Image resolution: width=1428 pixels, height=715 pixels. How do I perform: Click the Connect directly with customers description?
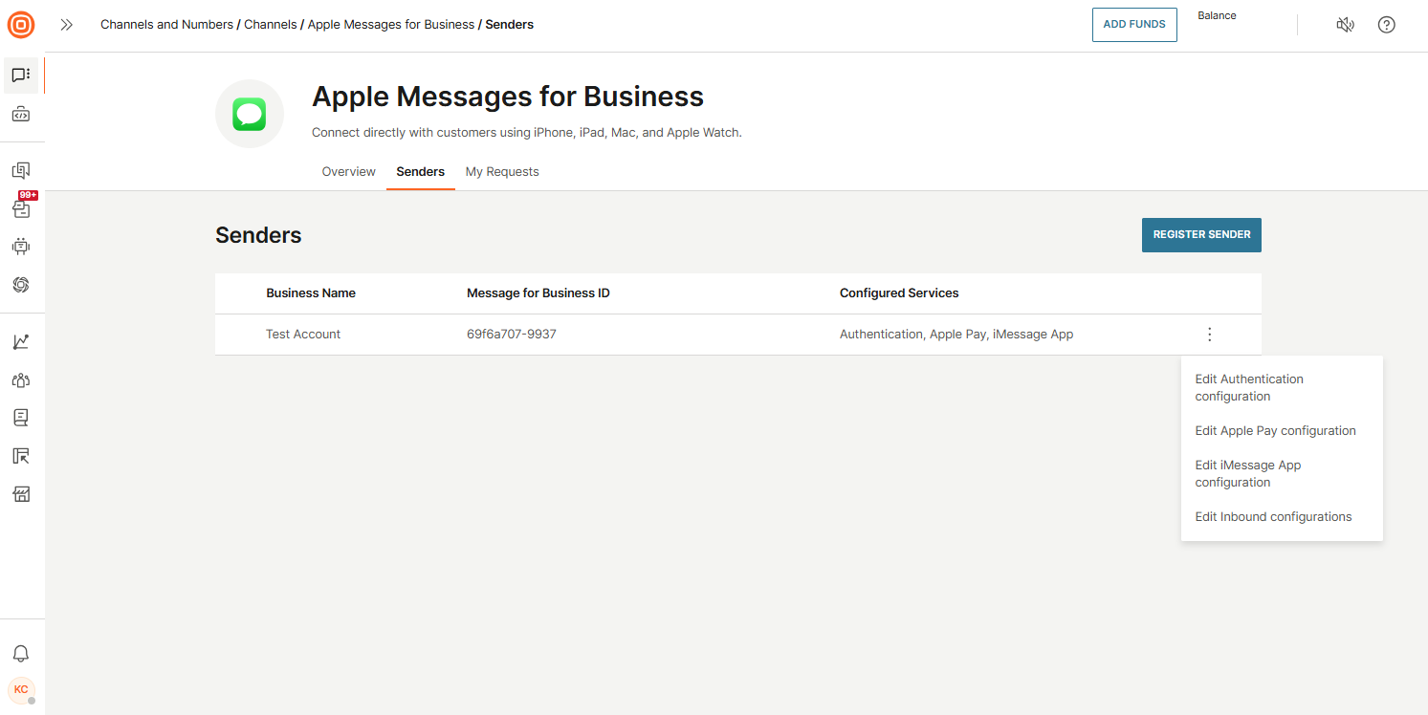(527, 133)
